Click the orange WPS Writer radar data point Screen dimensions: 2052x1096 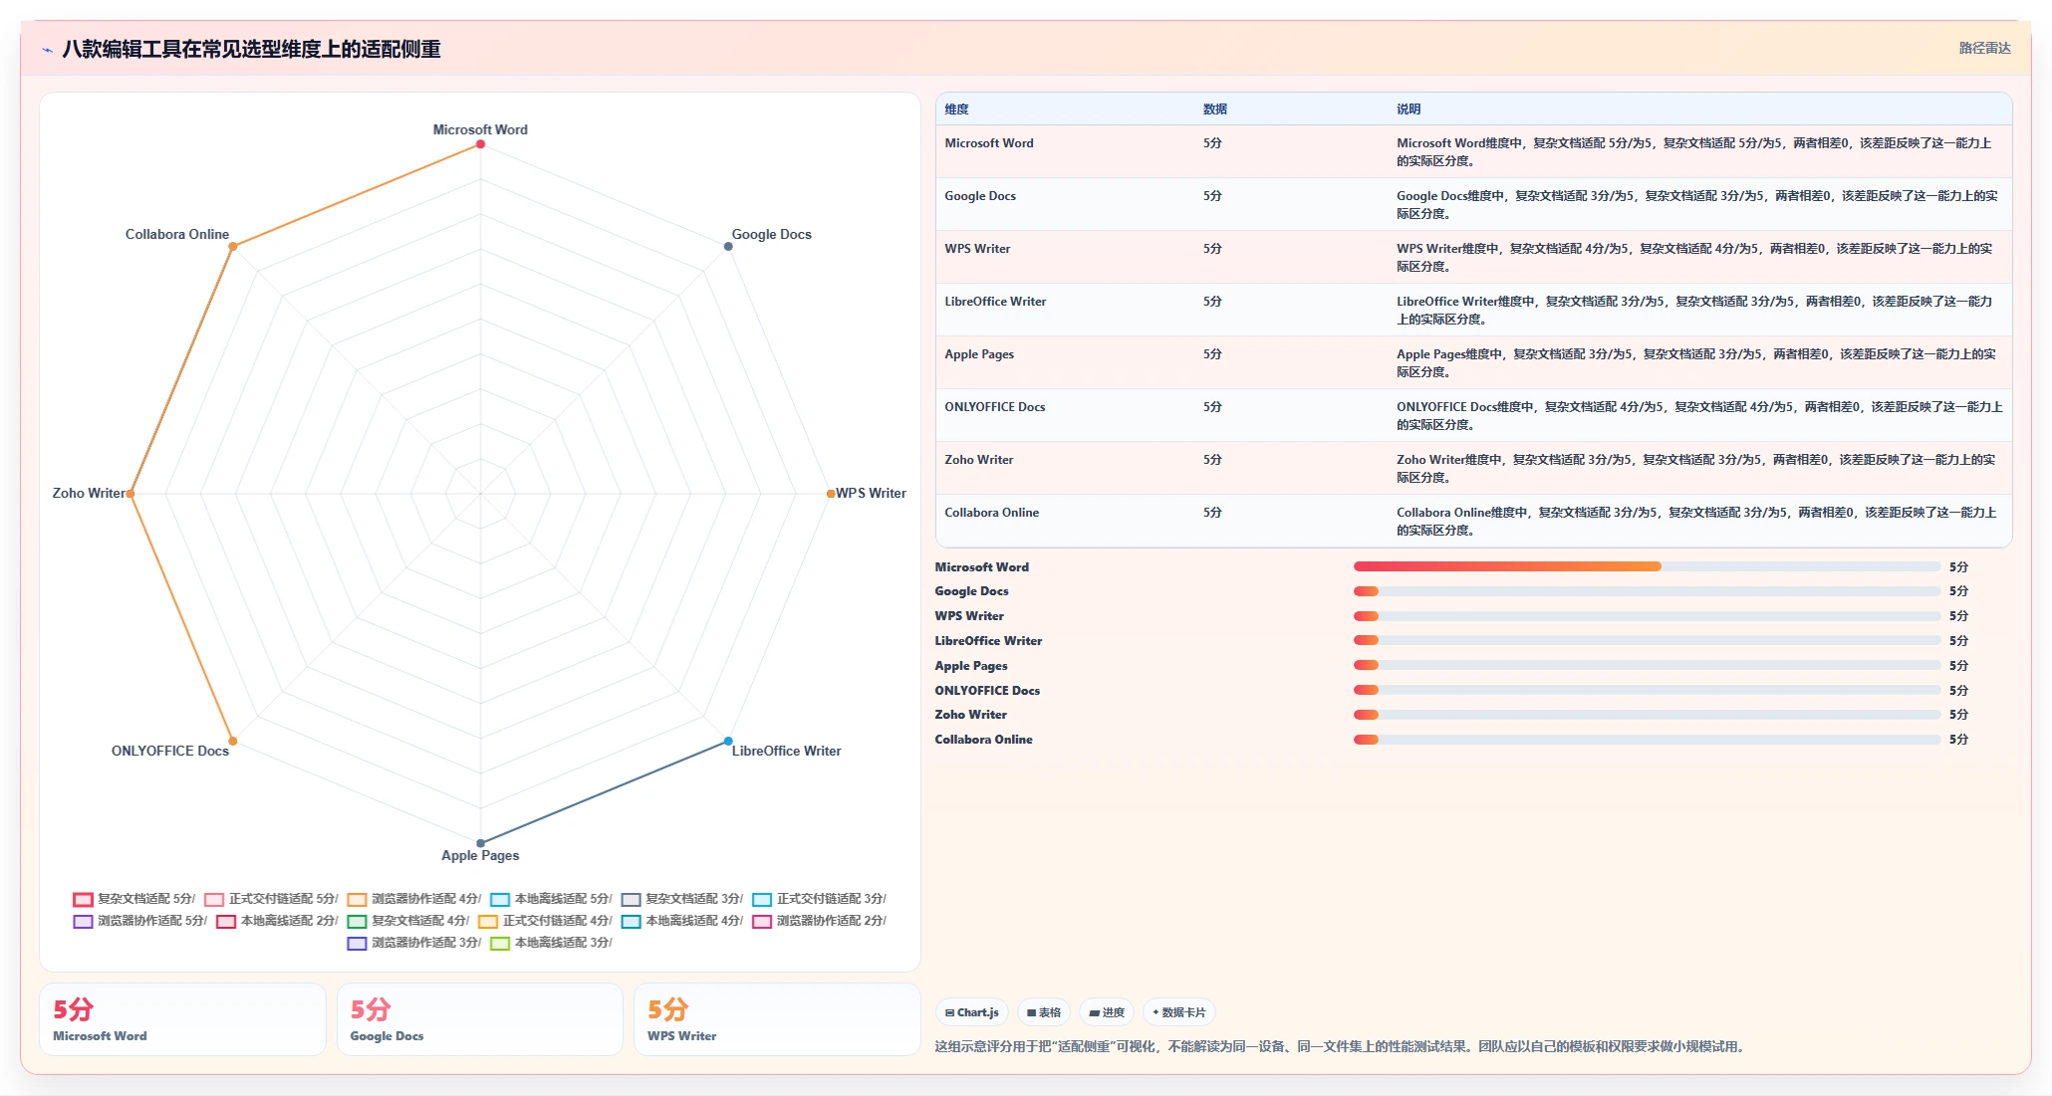(x=830, y=494)
